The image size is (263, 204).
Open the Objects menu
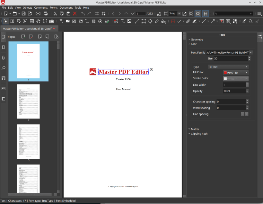click(28, 7)
